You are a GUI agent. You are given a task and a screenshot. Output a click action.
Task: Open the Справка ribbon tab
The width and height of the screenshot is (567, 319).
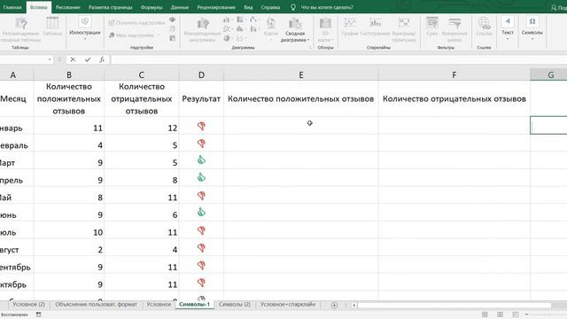pos(270,7)
